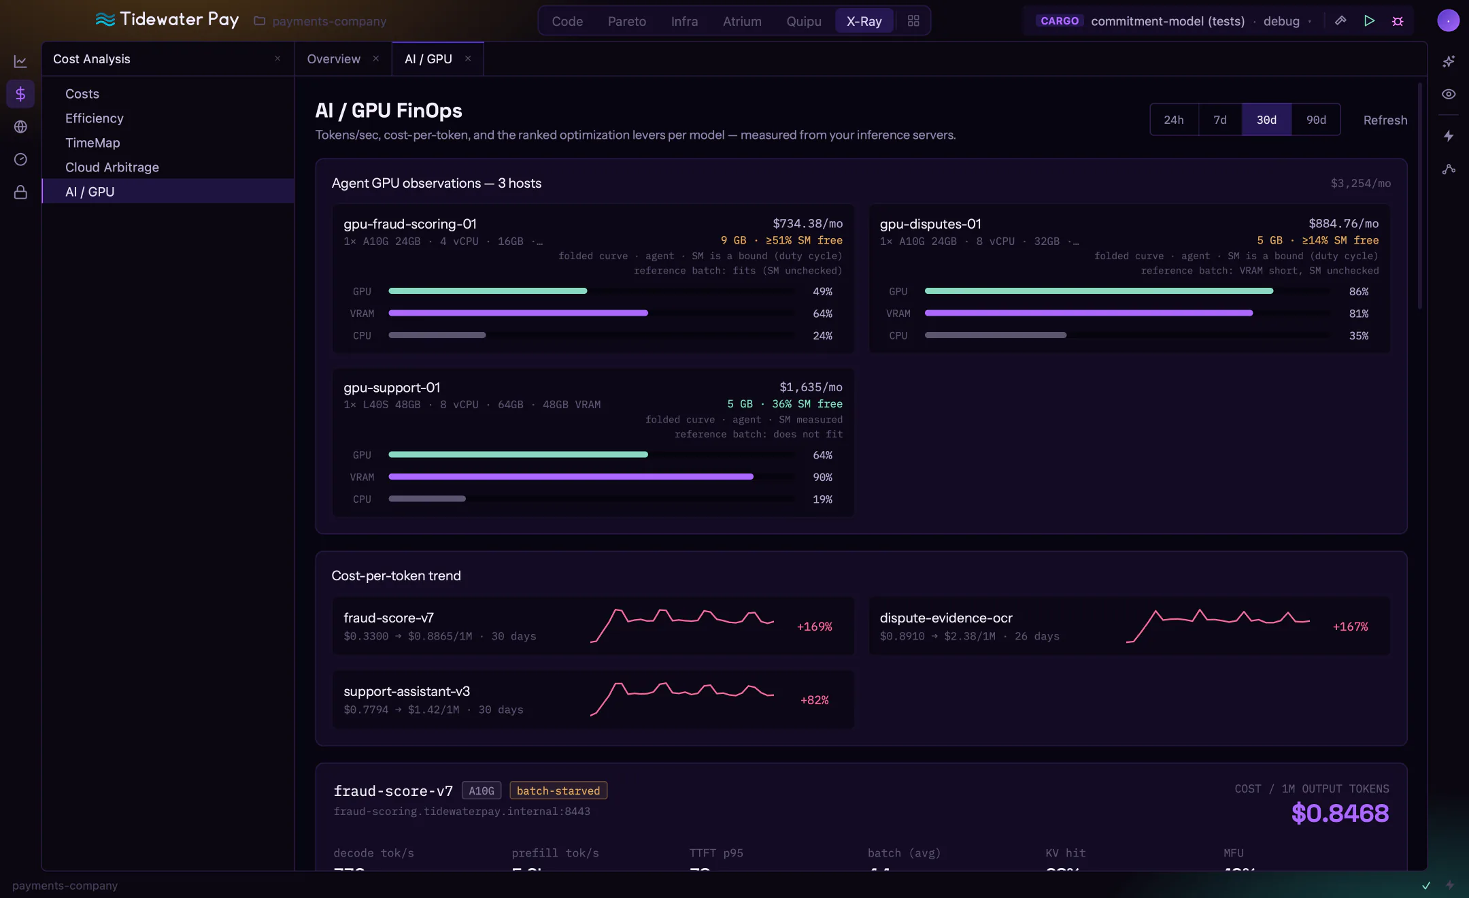Select the dollar cost analysis sidebar icon
The height and width of the screenshot is (898, 1469).
pos(20,94)
